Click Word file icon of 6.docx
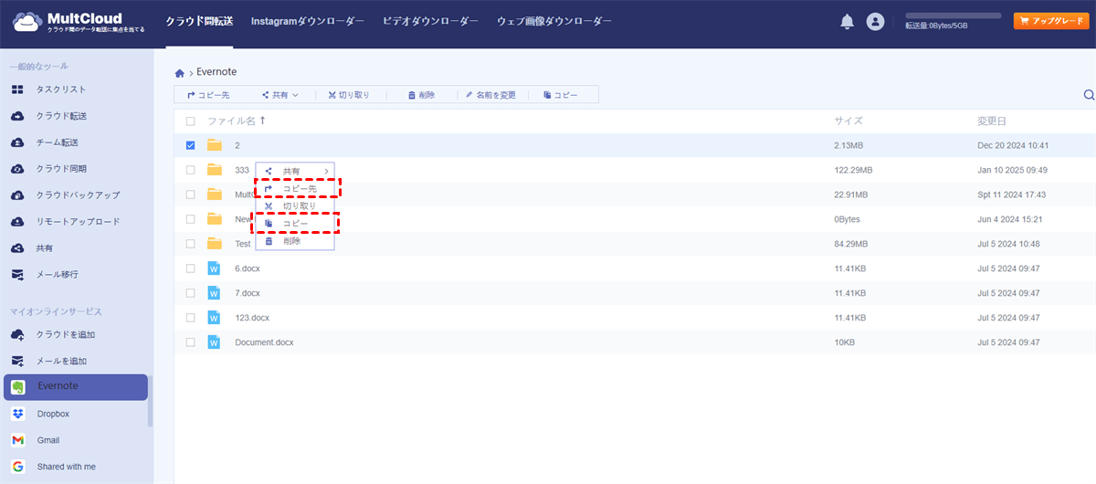 [x=215, y=268]
